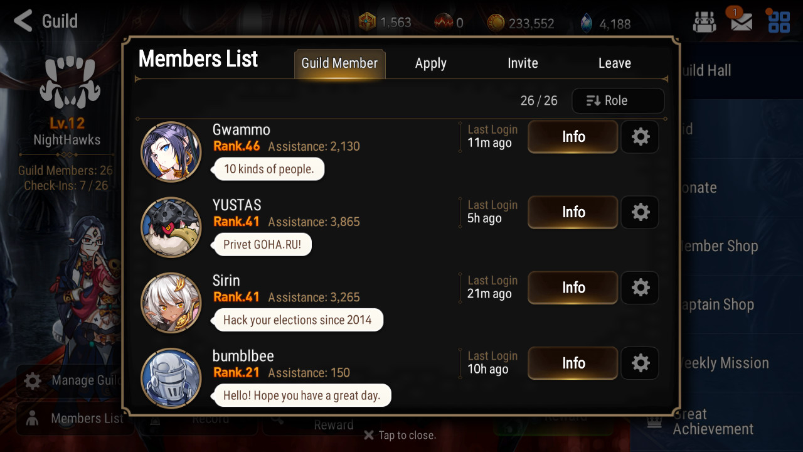Tap YUSTAS's avatar portrait
Viewport: 803px width, 452px height.
click(x=171, y=227)
